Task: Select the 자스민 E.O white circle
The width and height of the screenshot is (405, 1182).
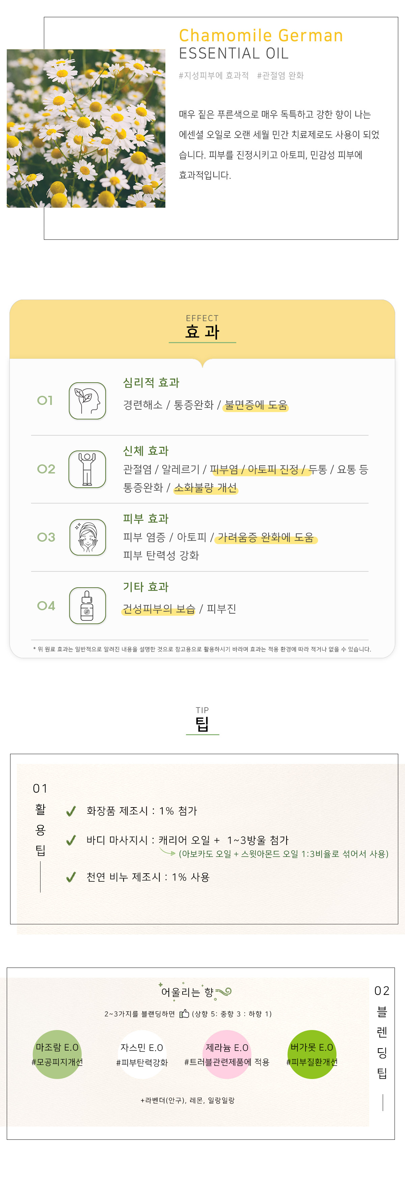Action: 142,1054
